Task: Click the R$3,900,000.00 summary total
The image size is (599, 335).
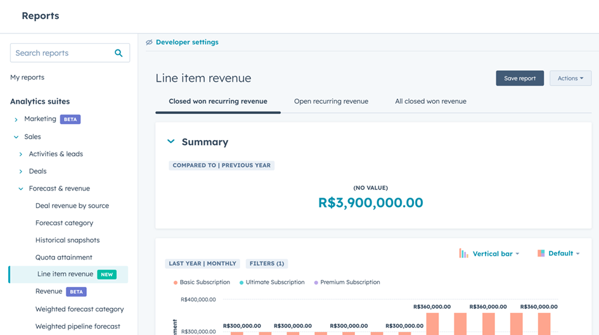Action: (371, 203)
